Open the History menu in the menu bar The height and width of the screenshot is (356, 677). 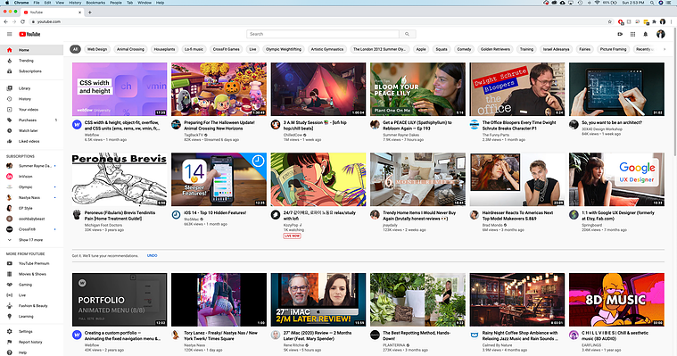point(75,3)
